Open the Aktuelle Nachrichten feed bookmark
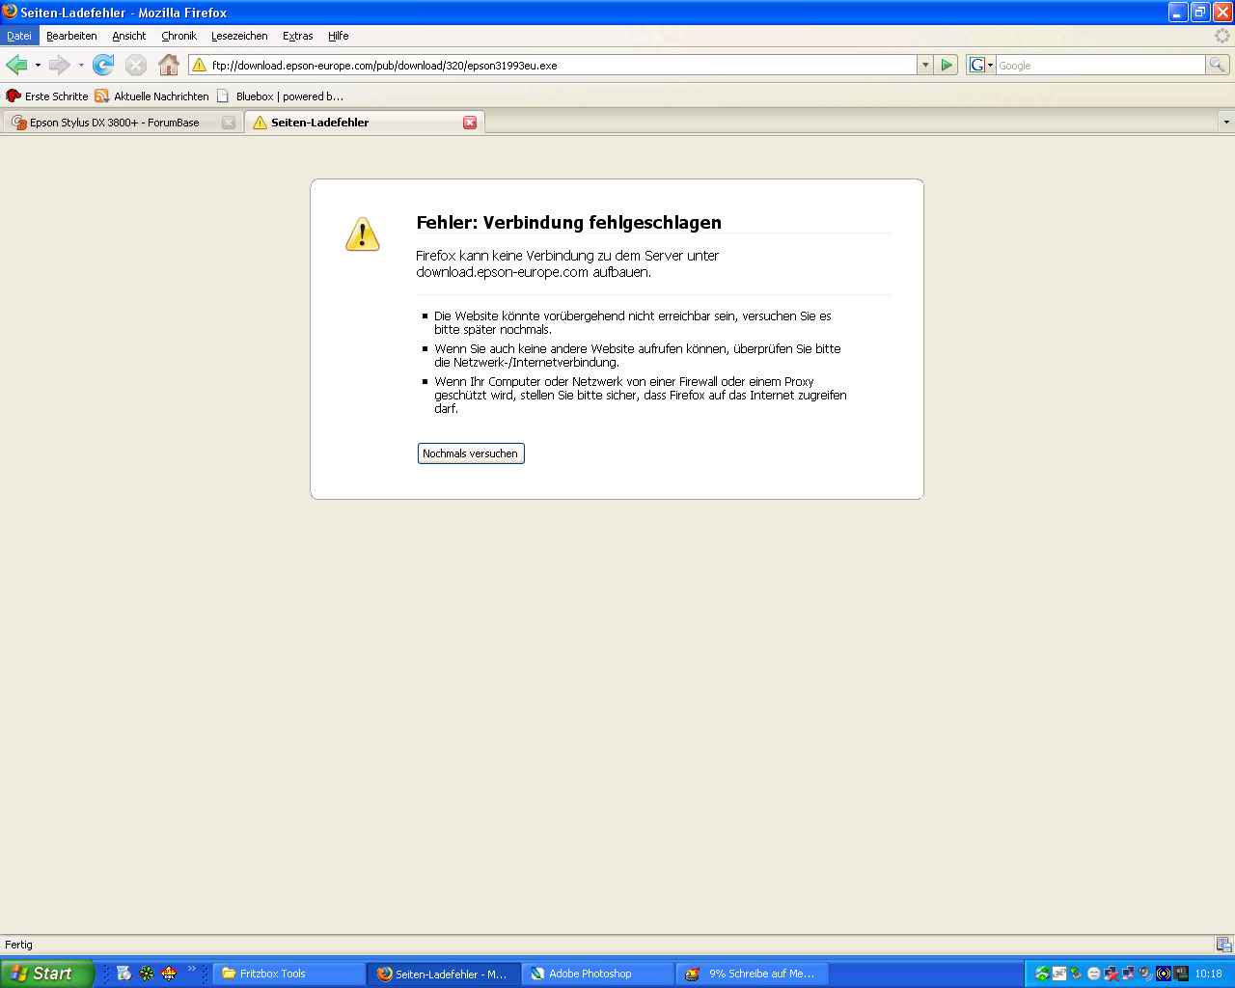The image size is (1235, 988). coord(151,96)
